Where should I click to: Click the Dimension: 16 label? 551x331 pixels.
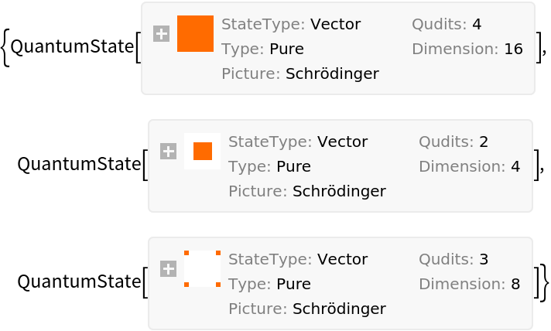coord(467,49)
